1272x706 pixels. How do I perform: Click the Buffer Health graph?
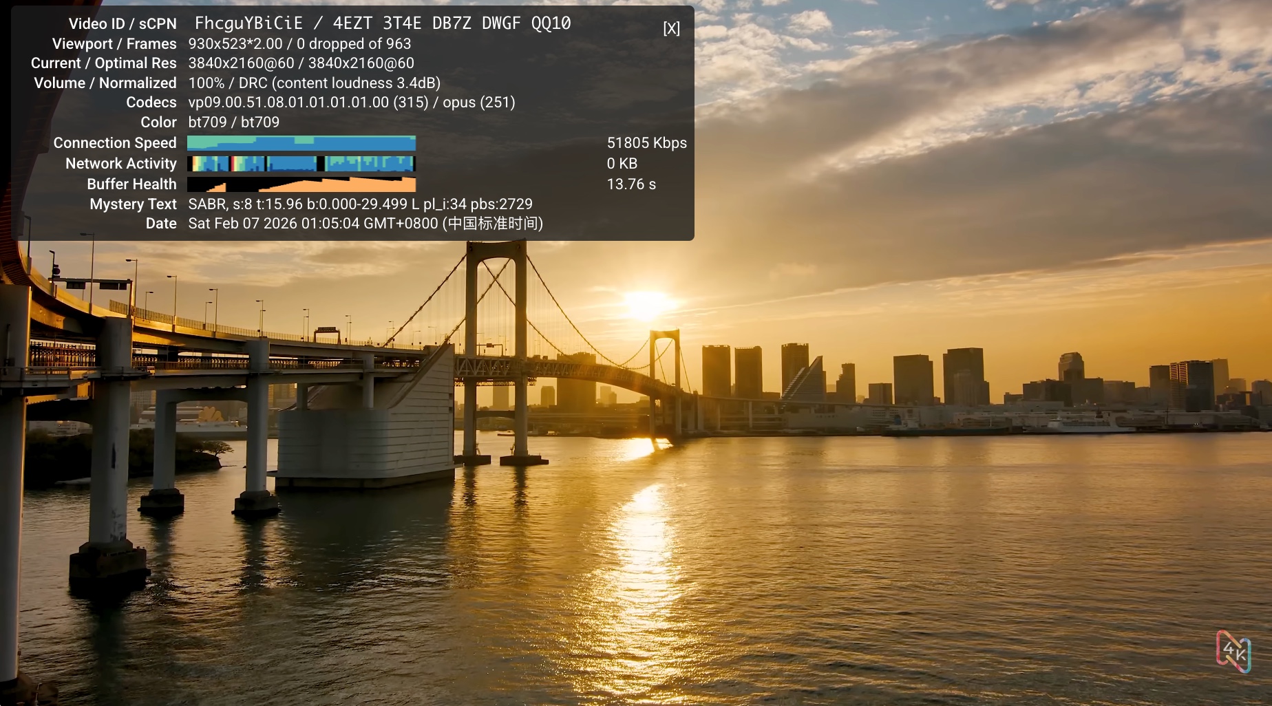(301, 184)
